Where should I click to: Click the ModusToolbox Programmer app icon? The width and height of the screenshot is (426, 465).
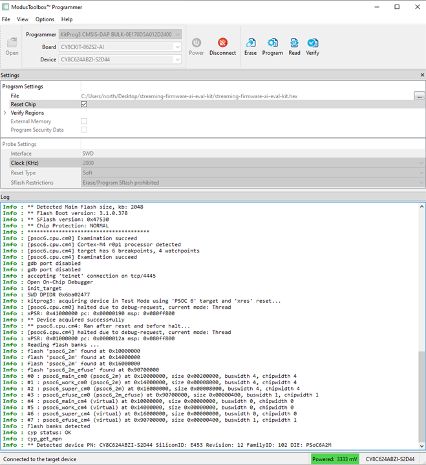point(5,7)
